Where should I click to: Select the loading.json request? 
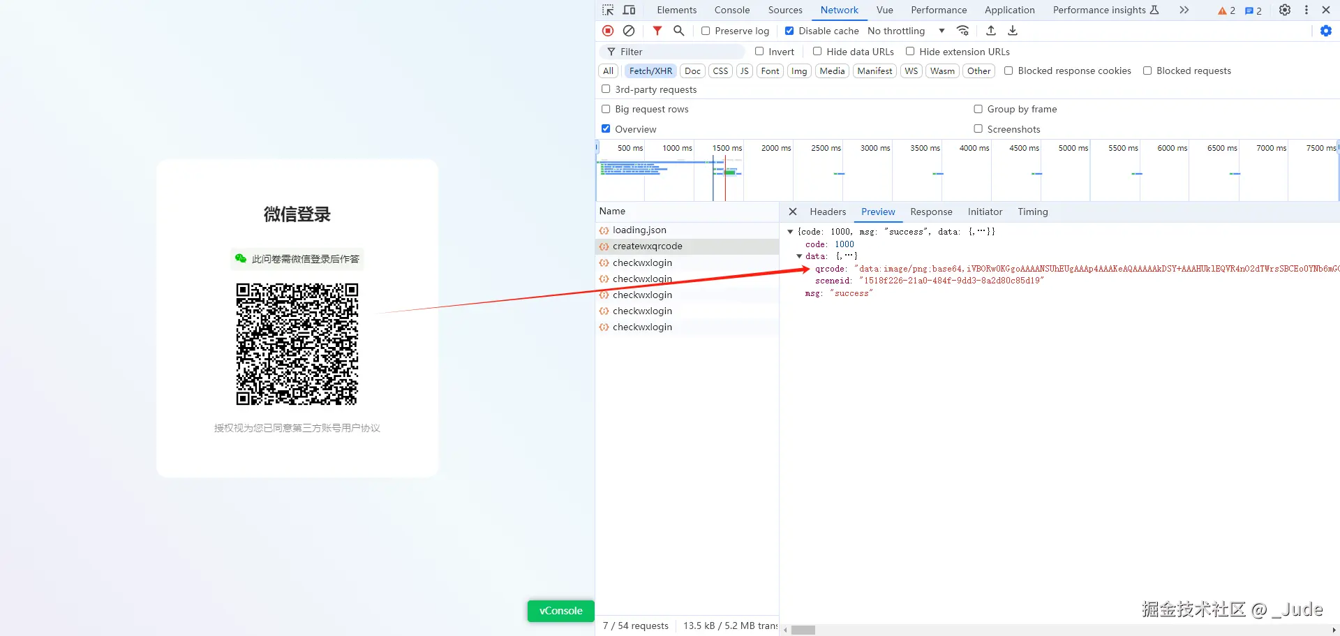pyautogui.click(x=687, y=230)
